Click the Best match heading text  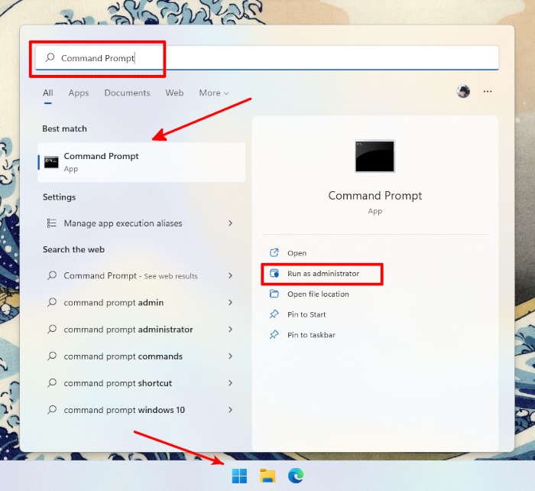(64, 128)
